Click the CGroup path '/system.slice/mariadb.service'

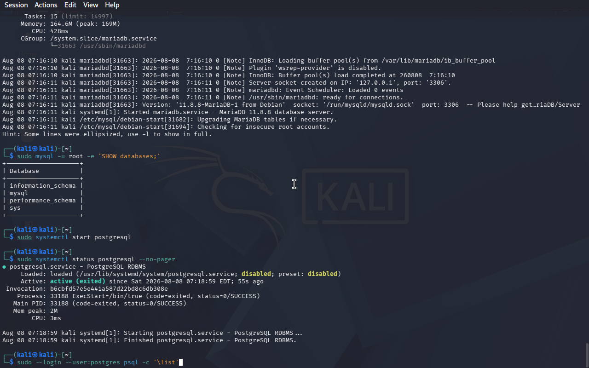104,39
